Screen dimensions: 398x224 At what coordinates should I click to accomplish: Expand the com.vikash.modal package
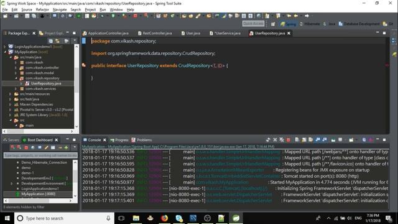16,73
